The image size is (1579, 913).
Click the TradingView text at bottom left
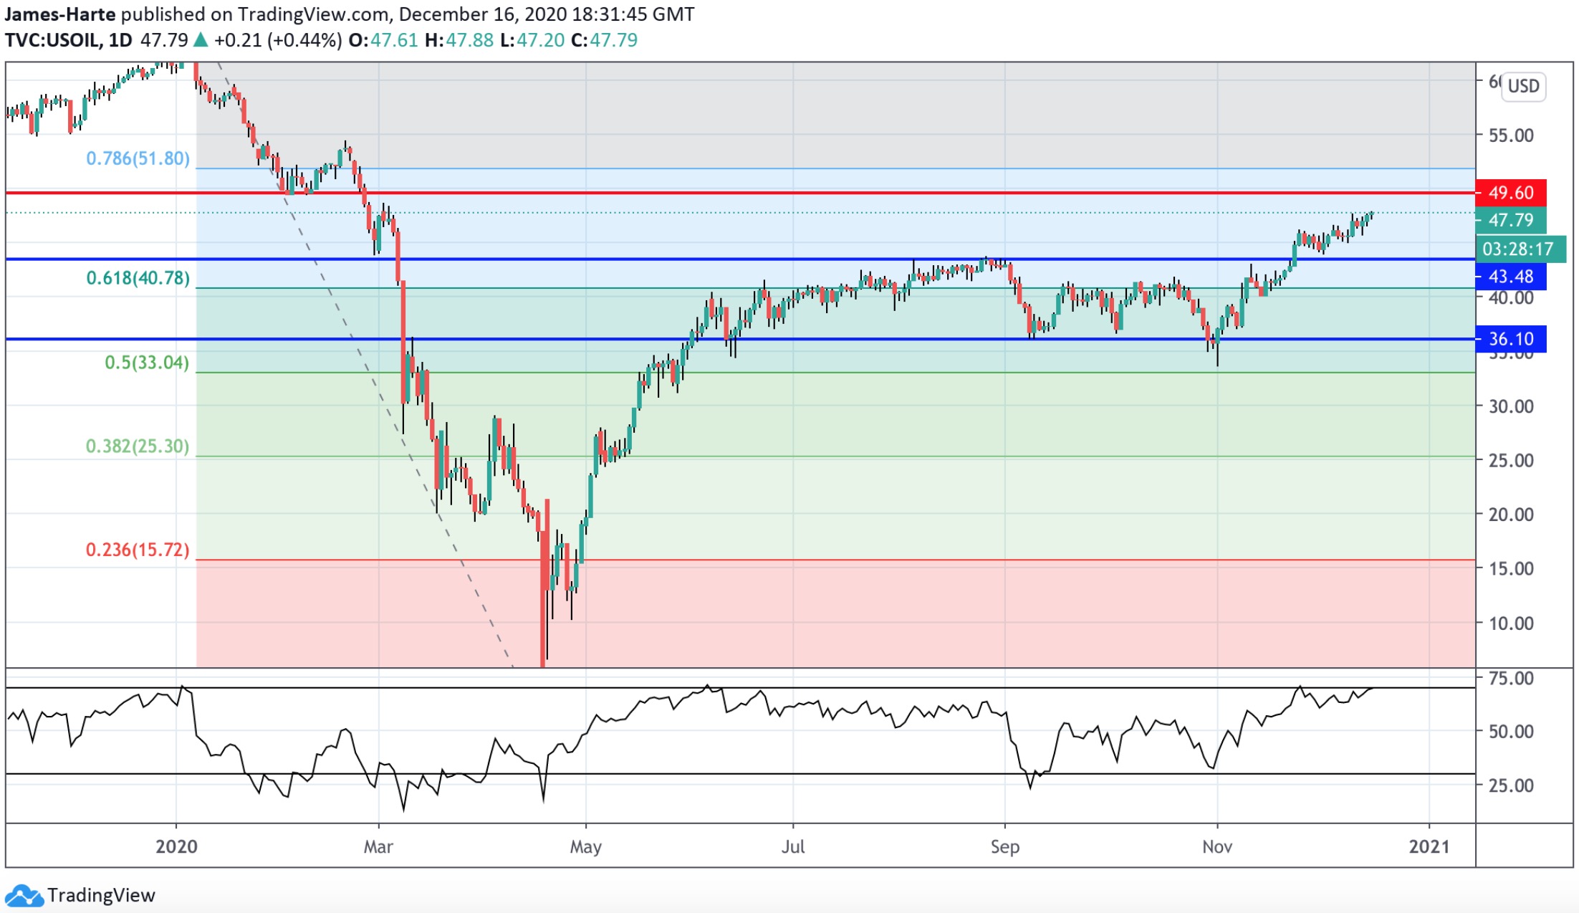click(x=101, y=896)
